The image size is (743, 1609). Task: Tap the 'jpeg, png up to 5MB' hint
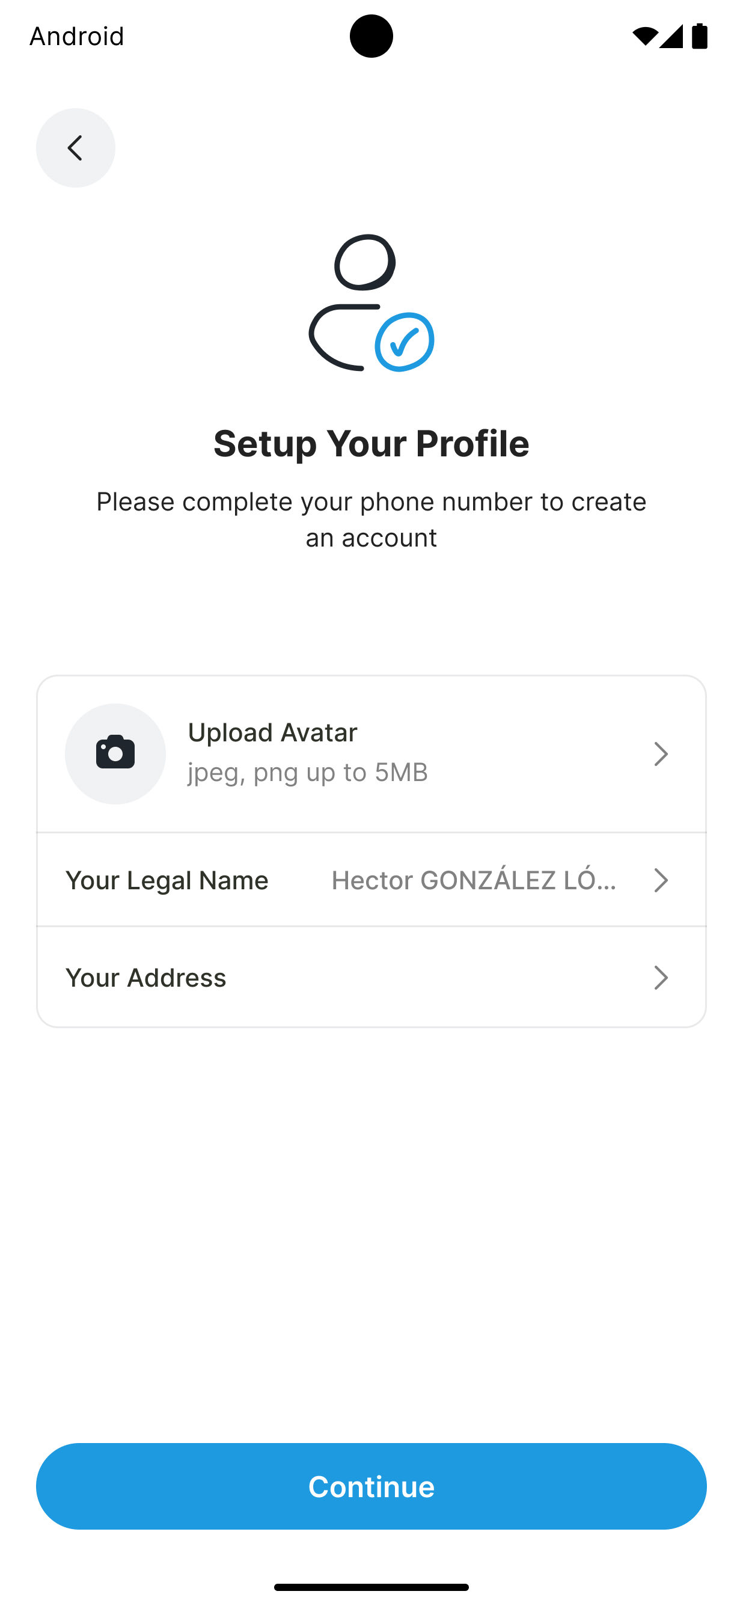[x=308, y=773]
